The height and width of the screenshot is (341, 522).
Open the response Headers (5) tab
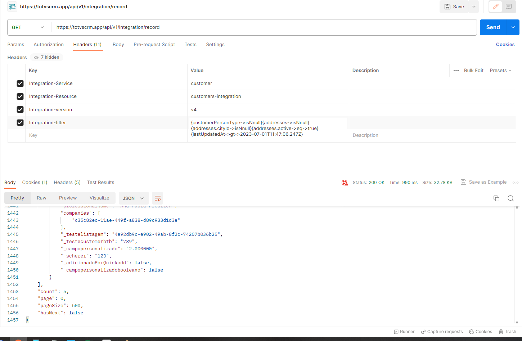click(67, 183)
